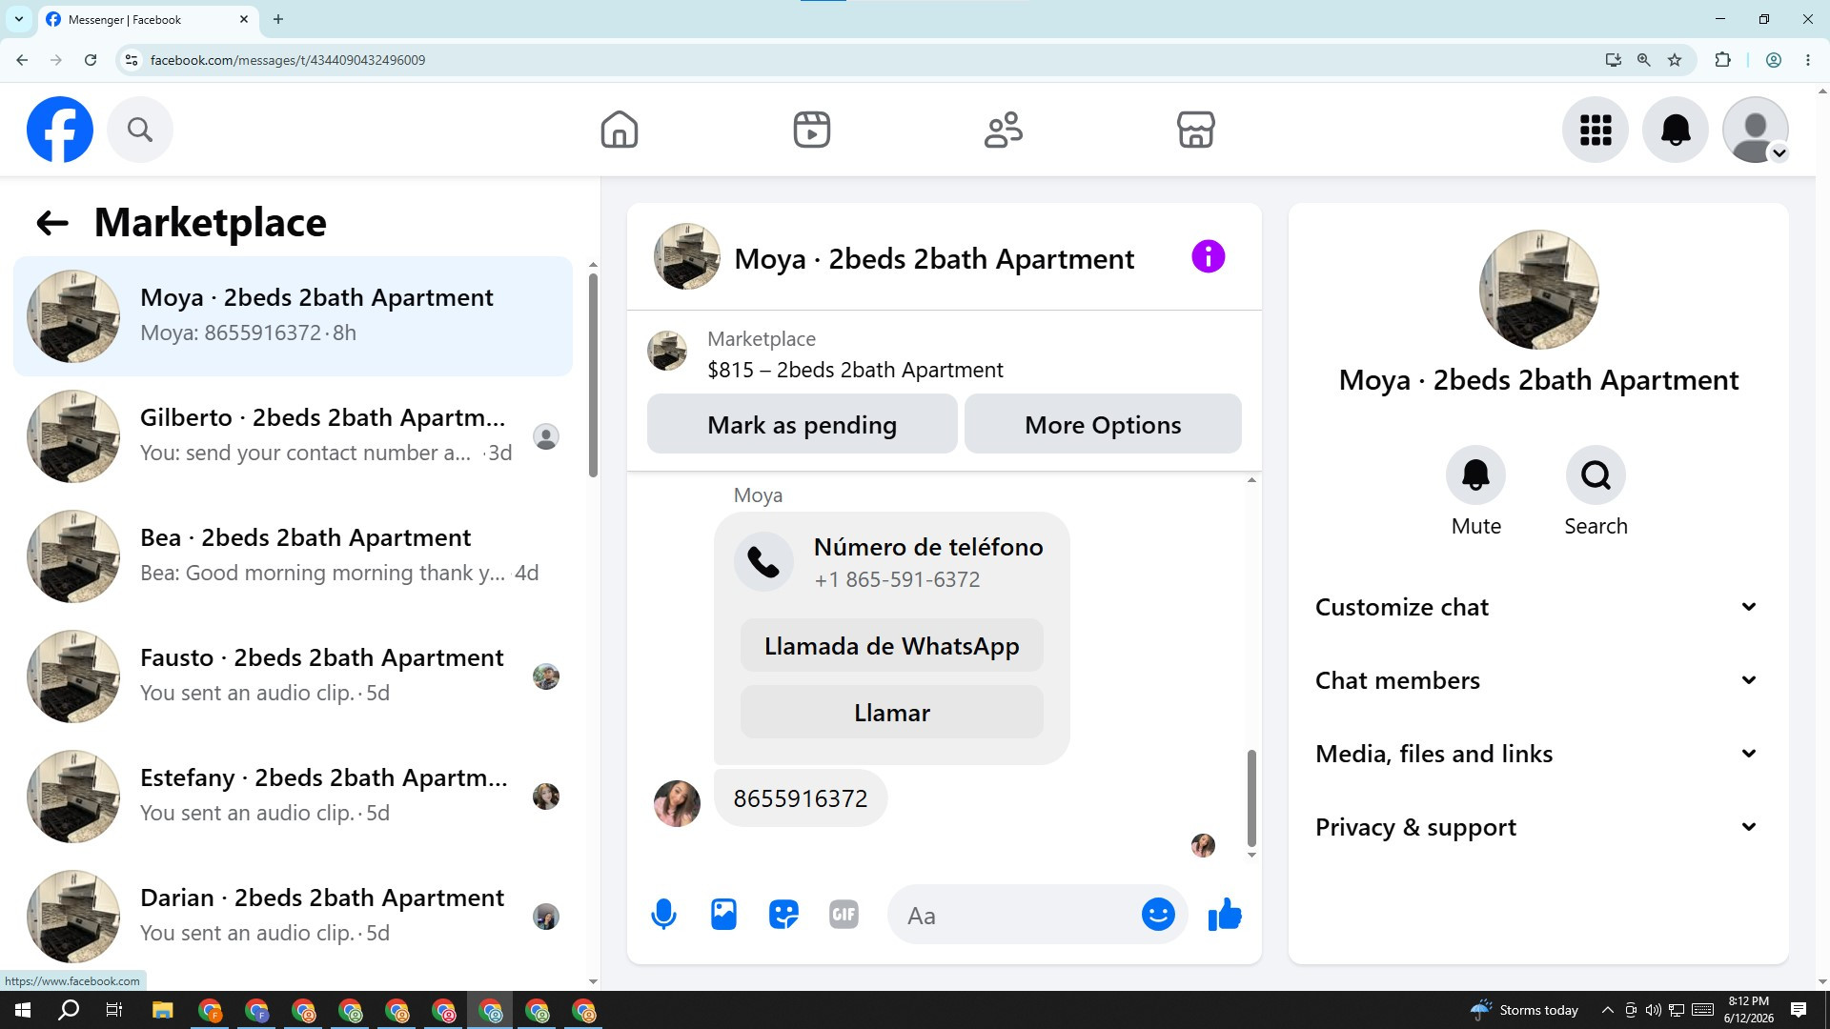Open Estefany apartment conversation
The width and height of the screenshot is (1830, 1029).
[294, 797]
